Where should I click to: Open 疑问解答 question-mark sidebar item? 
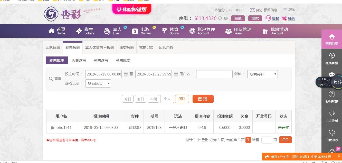coord(332,97)
